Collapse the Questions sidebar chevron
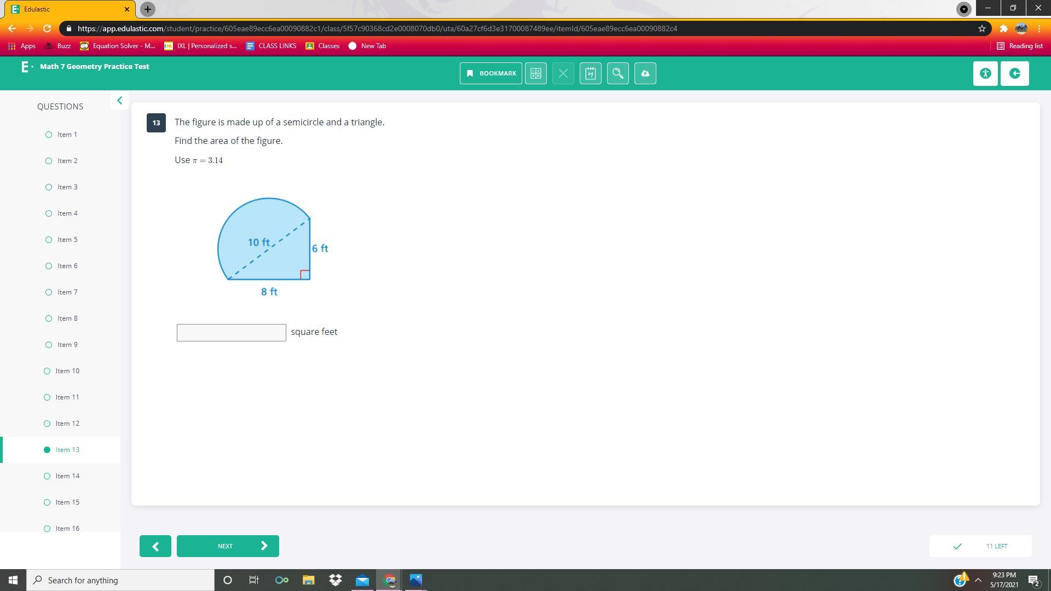Screen dimensions: 1051x591 pos(119,101)
